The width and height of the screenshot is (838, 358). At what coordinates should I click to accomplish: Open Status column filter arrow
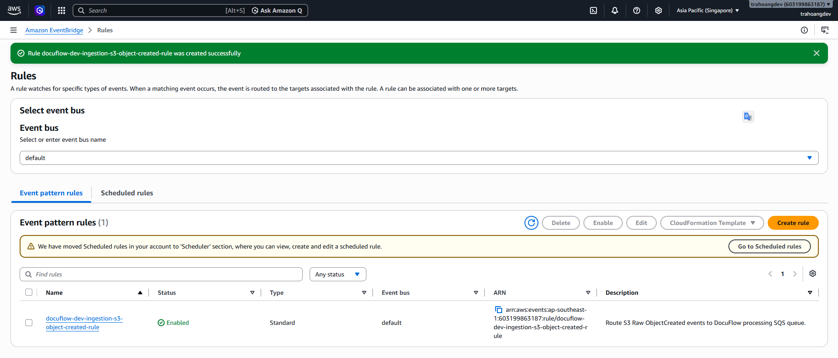click(252, 293)
